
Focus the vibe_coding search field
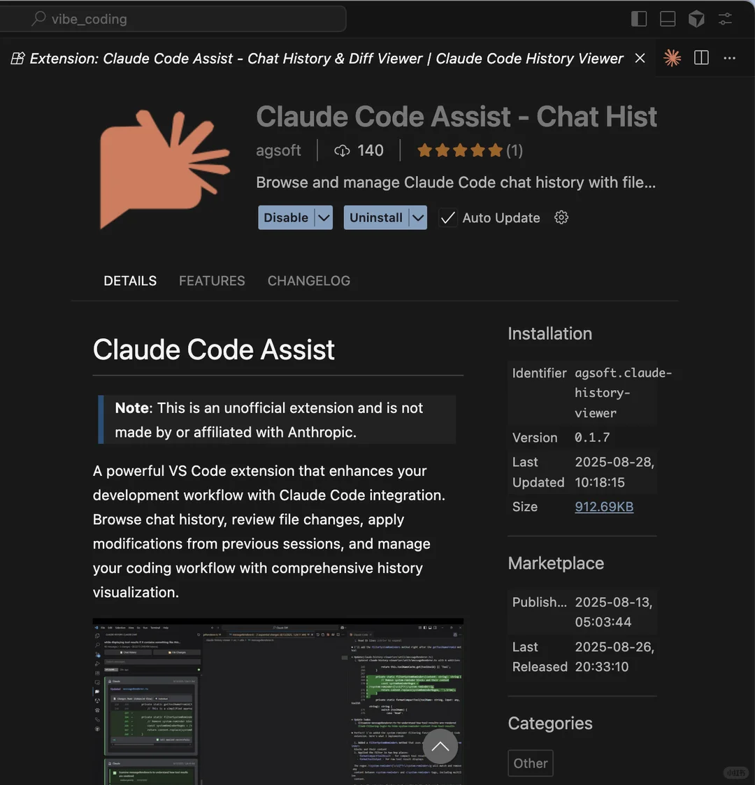pyautogui.click(x=173, y=19)
